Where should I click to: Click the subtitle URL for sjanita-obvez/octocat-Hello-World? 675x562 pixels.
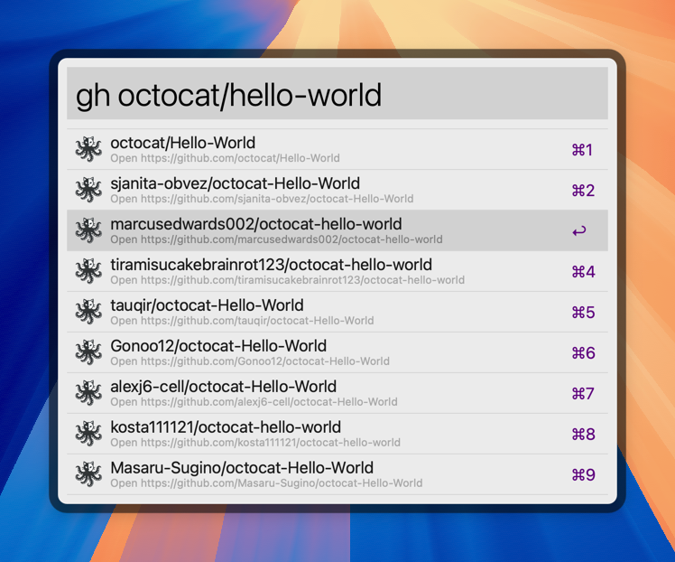click(262, 199)
